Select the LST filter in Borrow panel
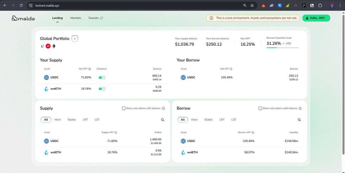345x173 pixels. point(234,120)
